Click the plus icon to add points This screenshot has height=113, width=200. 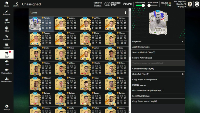click(x=170, y=5)
